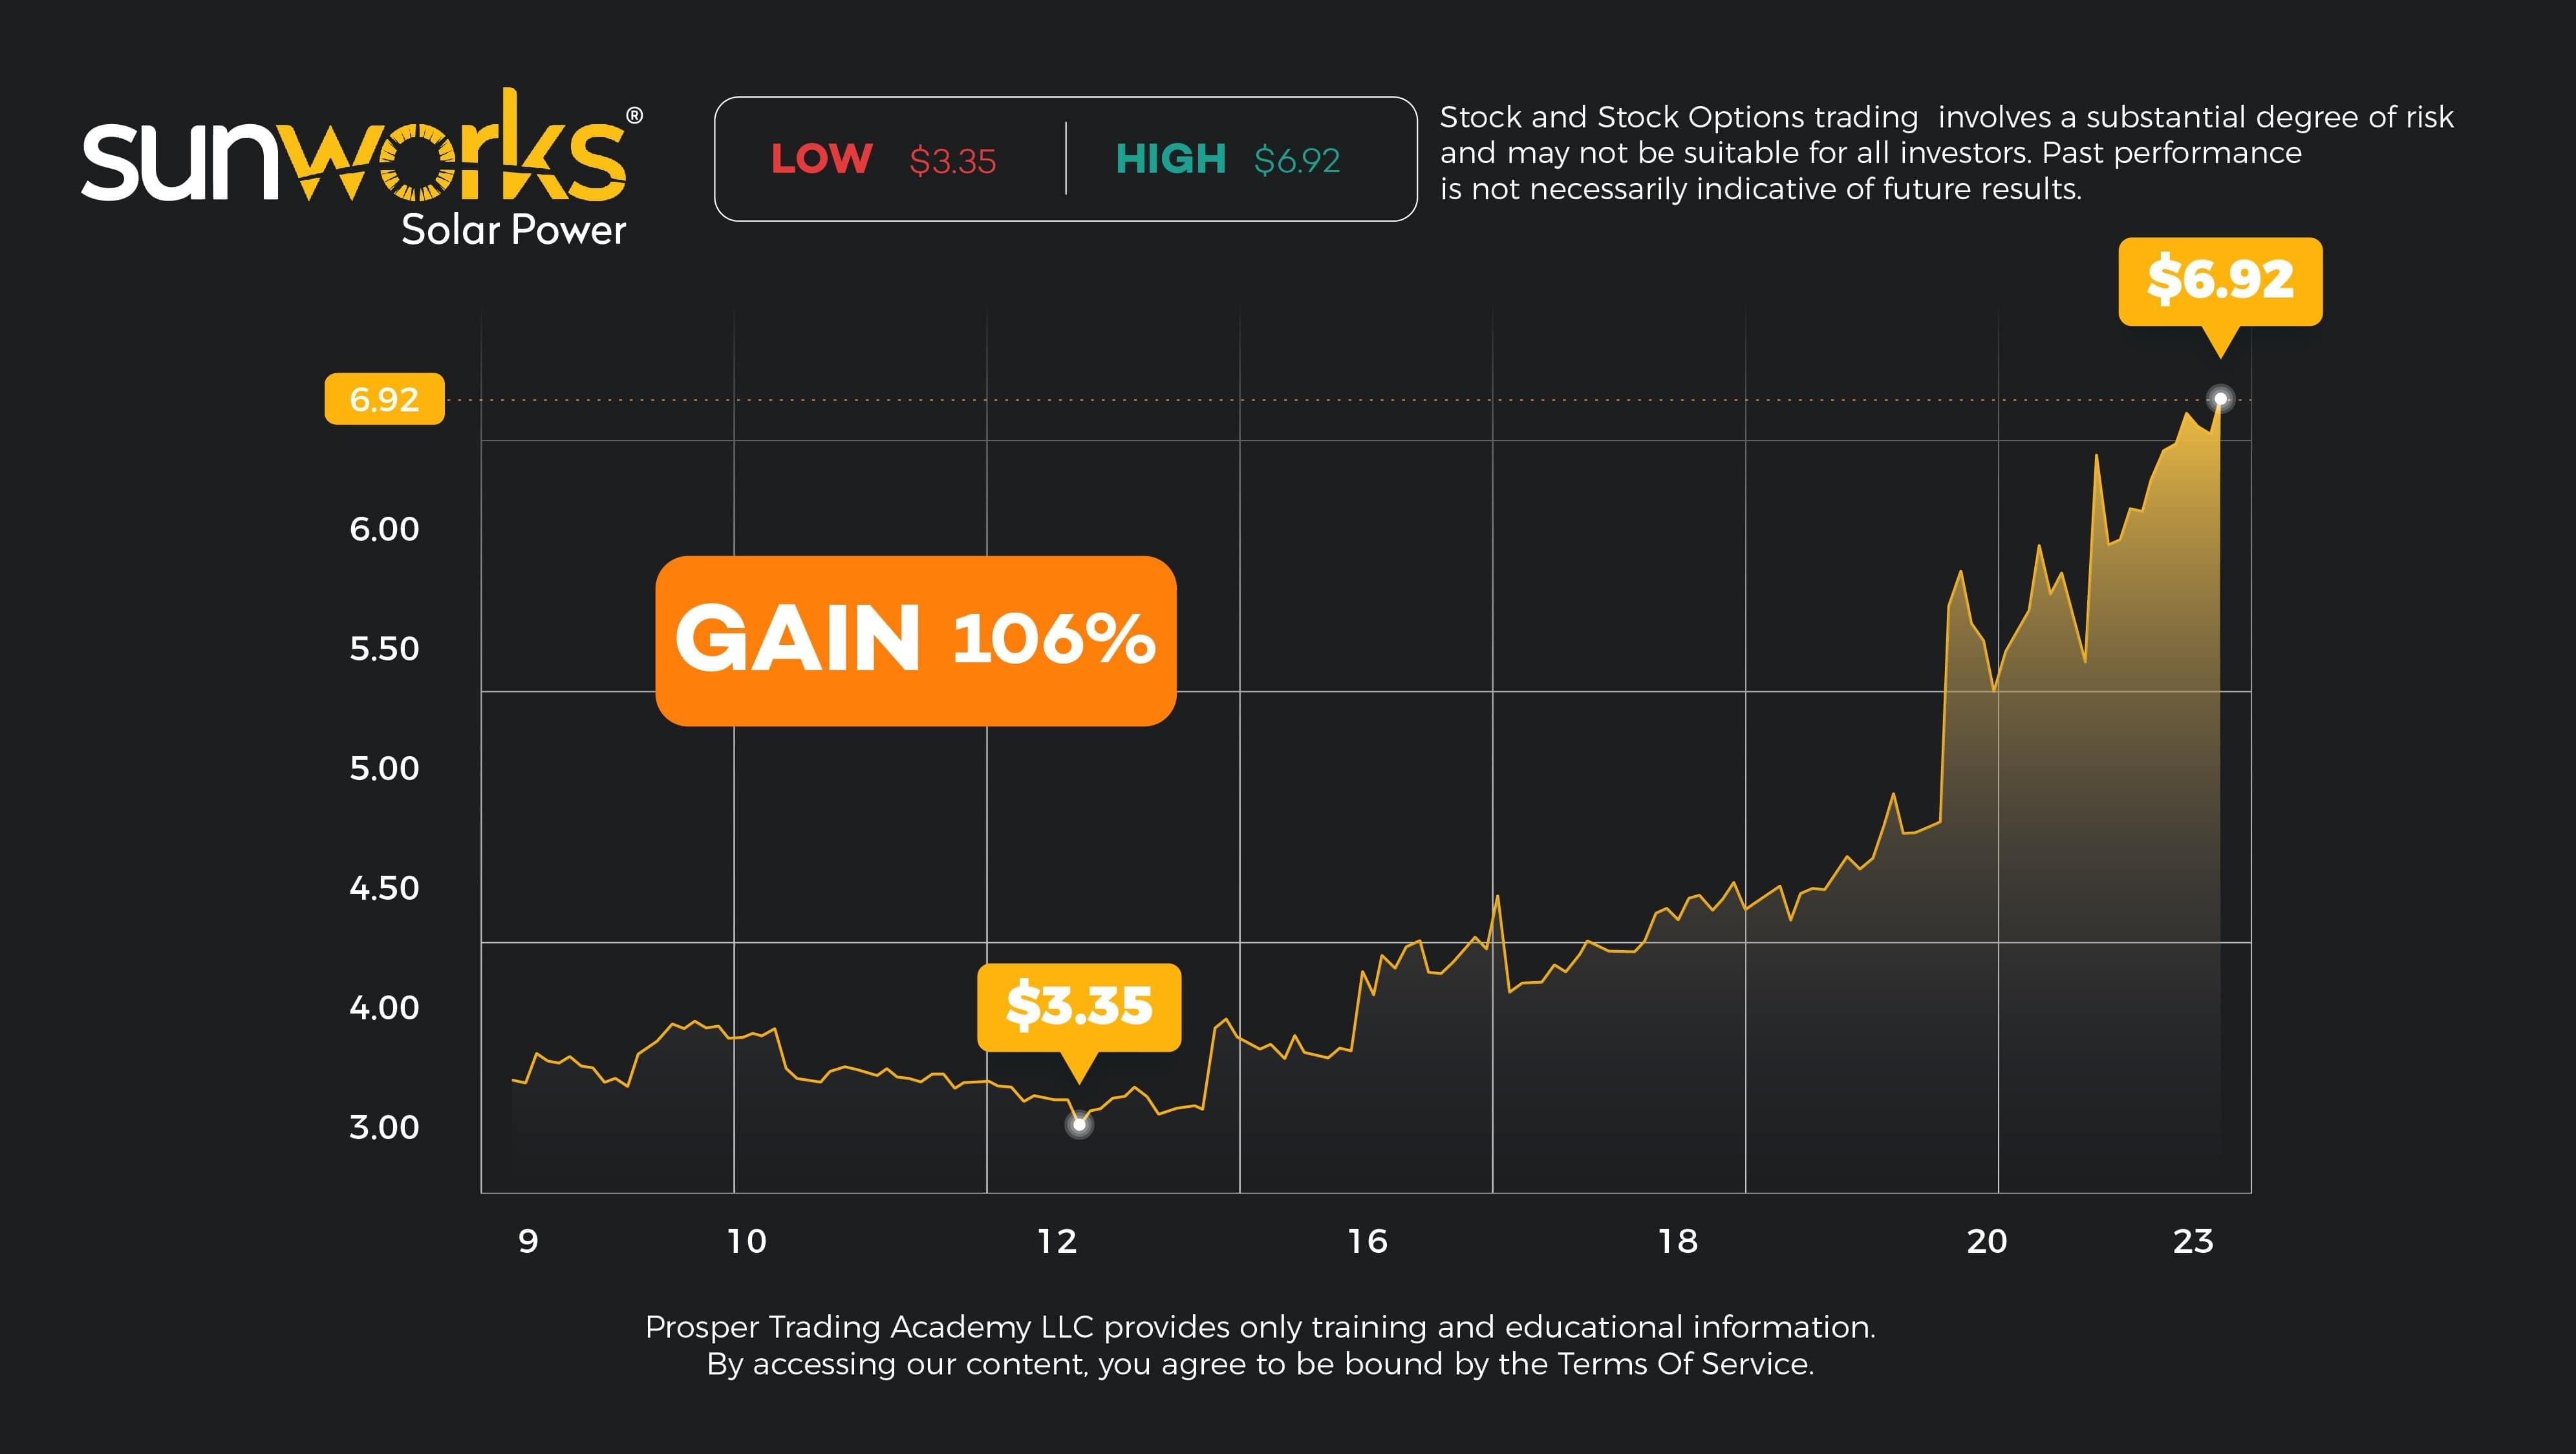The image size is (2576, 1454).
Task: Click the green HIGH label
Action: coord(1170,159)
